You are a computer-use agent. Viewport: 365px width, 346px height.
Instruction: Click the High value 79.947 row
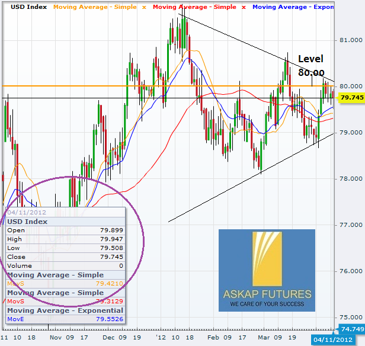(65, 240)
